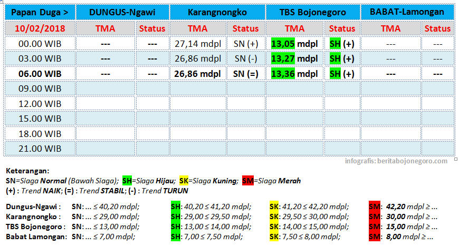Select the Karangnongko column header
The width and height of the screenshot is (459, 246).
(218, 12)
